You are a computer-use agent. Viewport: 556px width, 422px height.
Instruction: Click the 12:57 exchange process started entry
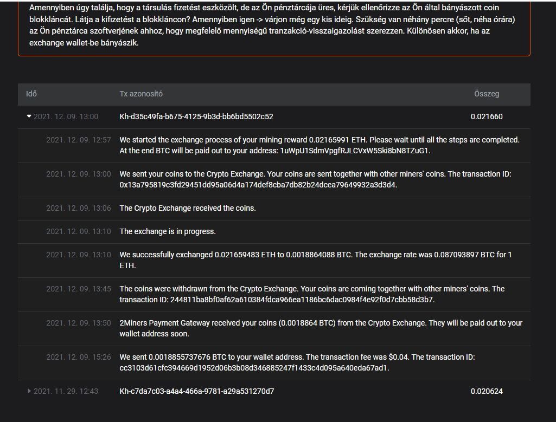click(319, 145)
